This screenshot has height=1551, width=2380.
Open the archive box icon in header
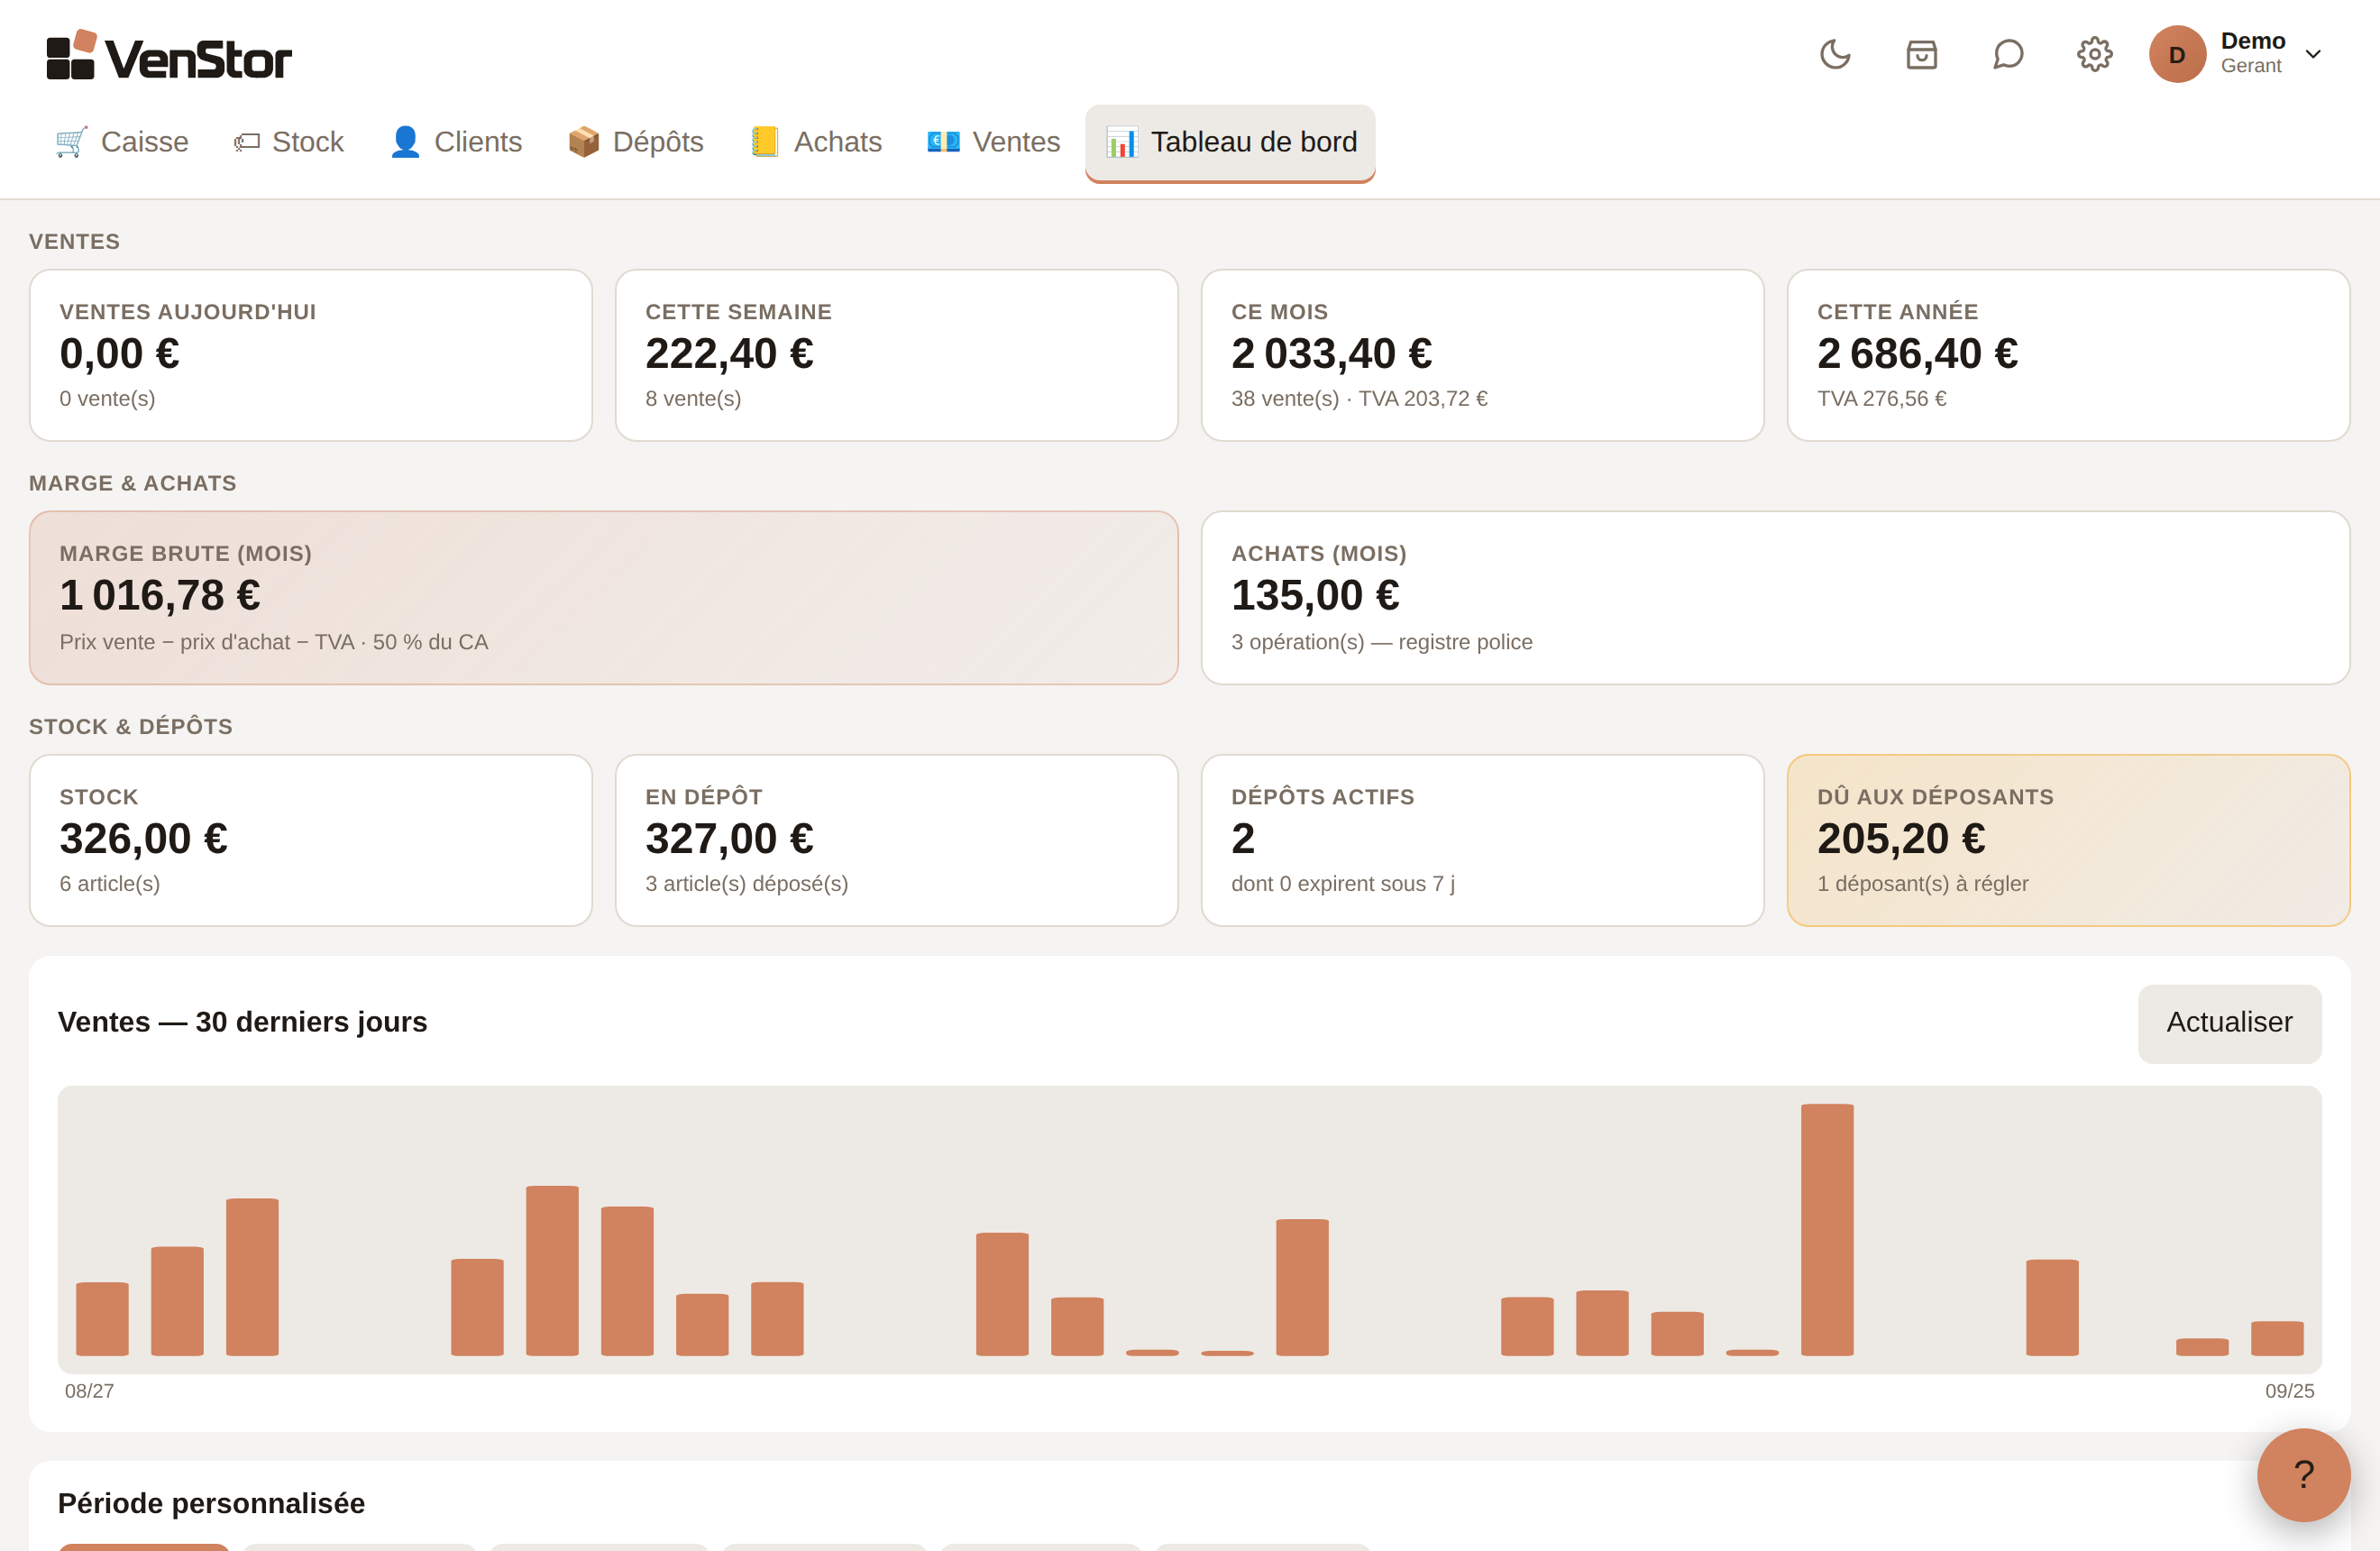[1921, 54]
